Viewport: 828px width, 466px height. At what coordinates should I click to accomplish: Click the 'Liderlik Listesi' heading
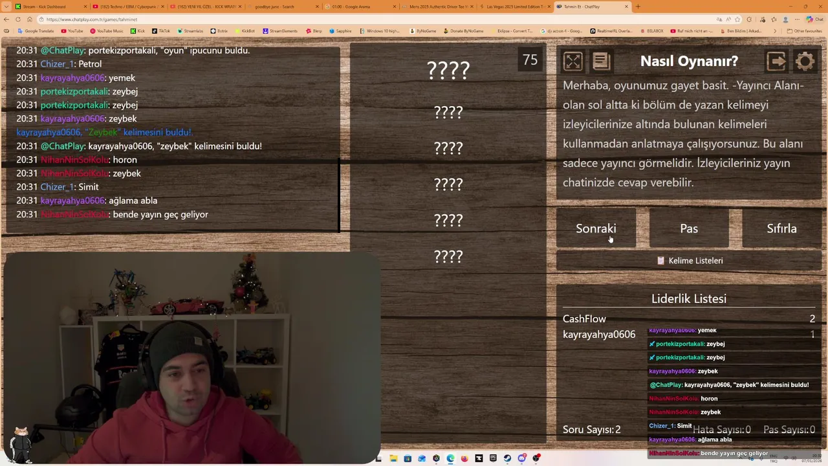point(689,298)
